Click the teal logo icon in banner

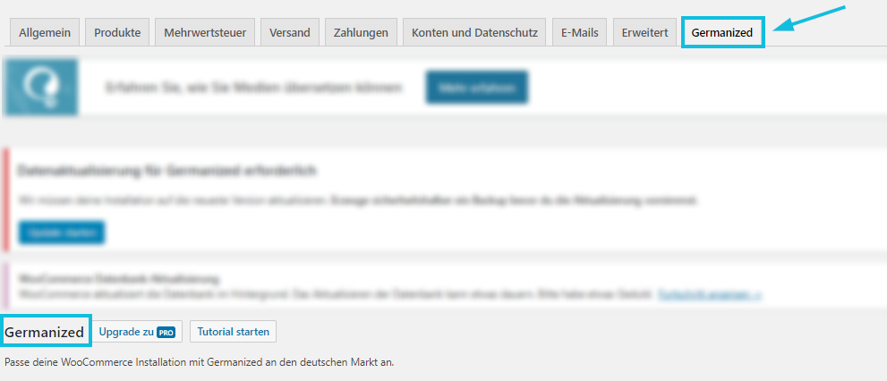(39, 87)
